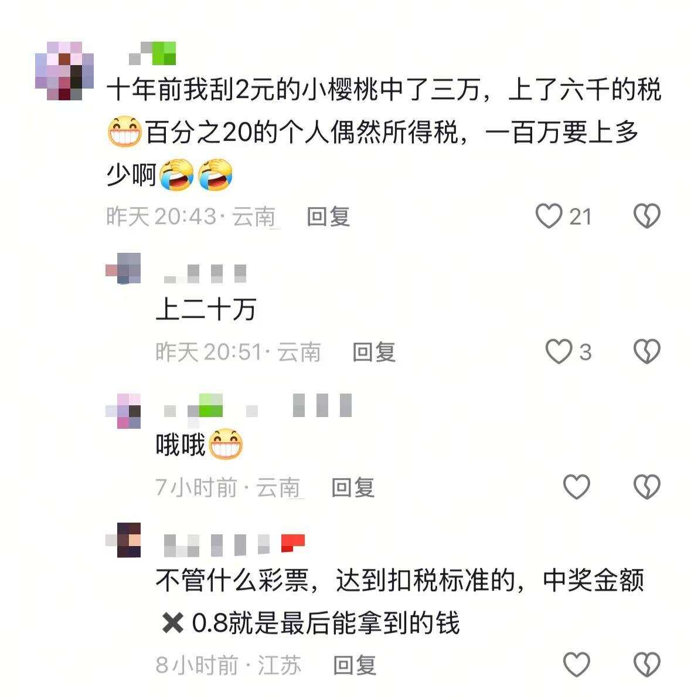The height and width of the screenshot is (698, 691).
Task: Dislike the 江苏 comment about 彩票
Action: [646, 664]
